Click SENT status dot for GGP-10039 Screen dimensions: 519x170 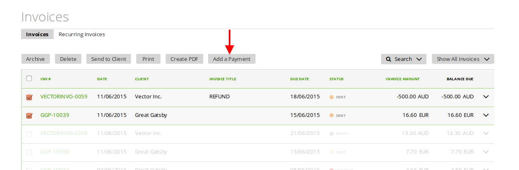332,116
